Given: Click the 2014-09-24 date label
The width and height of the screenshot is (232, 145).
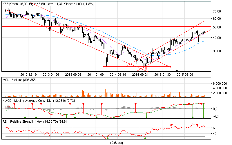Looking at the screenshot, I should [140, 75].
